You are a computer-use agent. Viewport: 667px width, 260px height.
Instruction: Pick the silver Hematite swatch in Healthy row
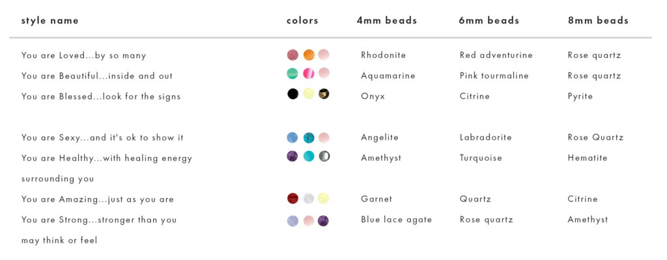coord(324,156)
